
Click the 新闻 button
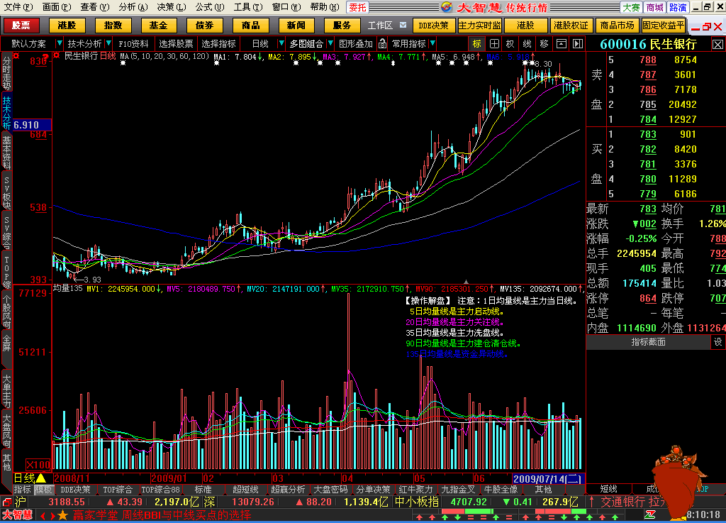(x=296, y=26)
